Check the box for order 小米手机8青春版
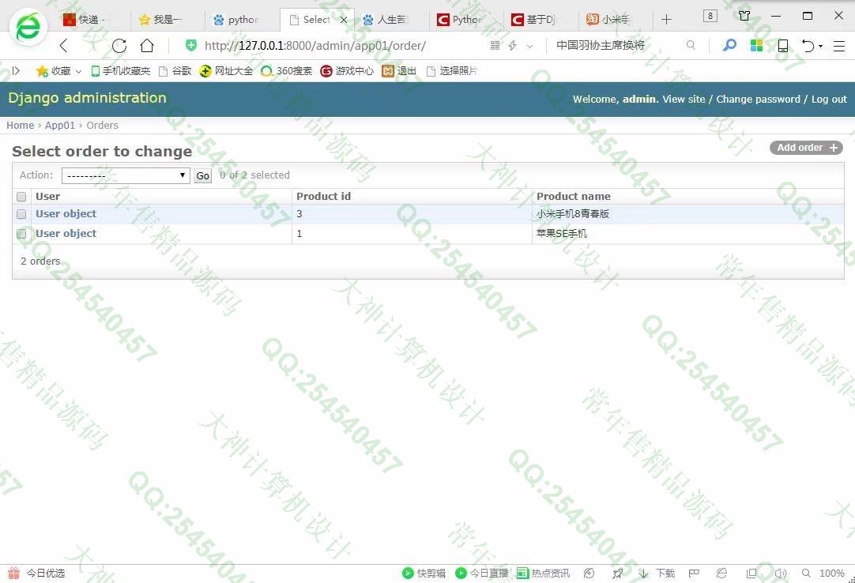This screenshot has width=855, height=583. (21, 214)
